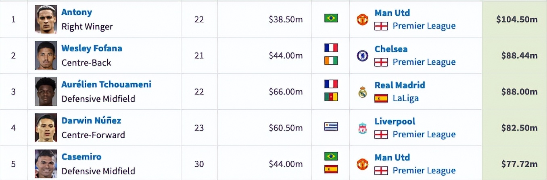Click the Spain flag next to LaLiga
547x180 pixels.
point(381,98)
